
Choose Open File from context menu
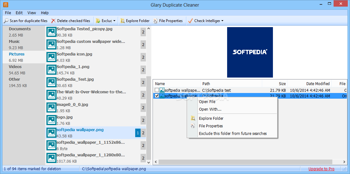point(232,101)
